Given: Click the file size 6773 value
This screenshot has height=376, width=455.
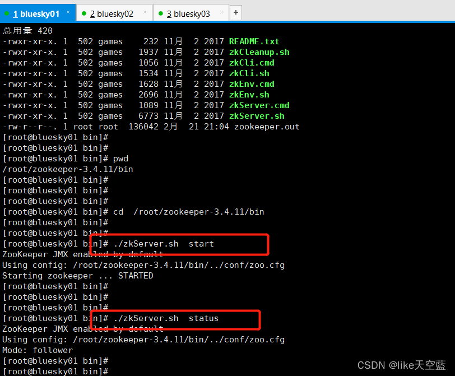Looking at the screenshot, I should click(148, 116).
